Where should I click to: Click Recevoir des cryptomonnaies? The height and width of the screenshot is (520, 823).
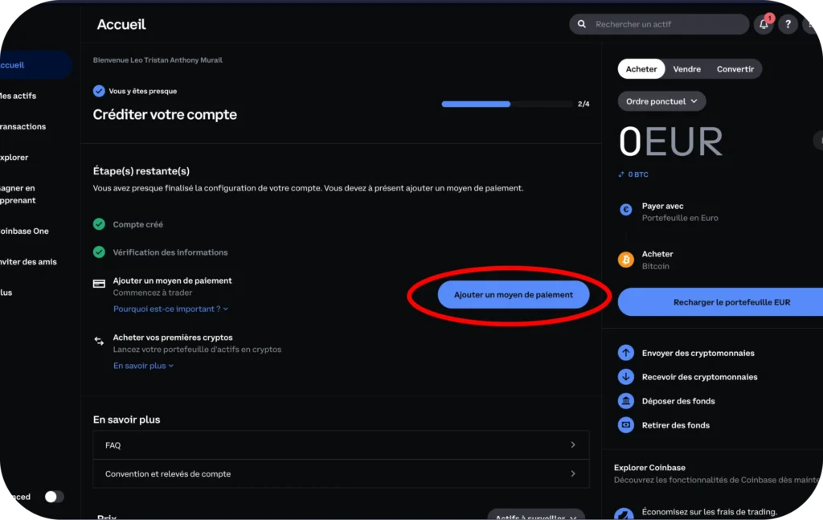700,377
